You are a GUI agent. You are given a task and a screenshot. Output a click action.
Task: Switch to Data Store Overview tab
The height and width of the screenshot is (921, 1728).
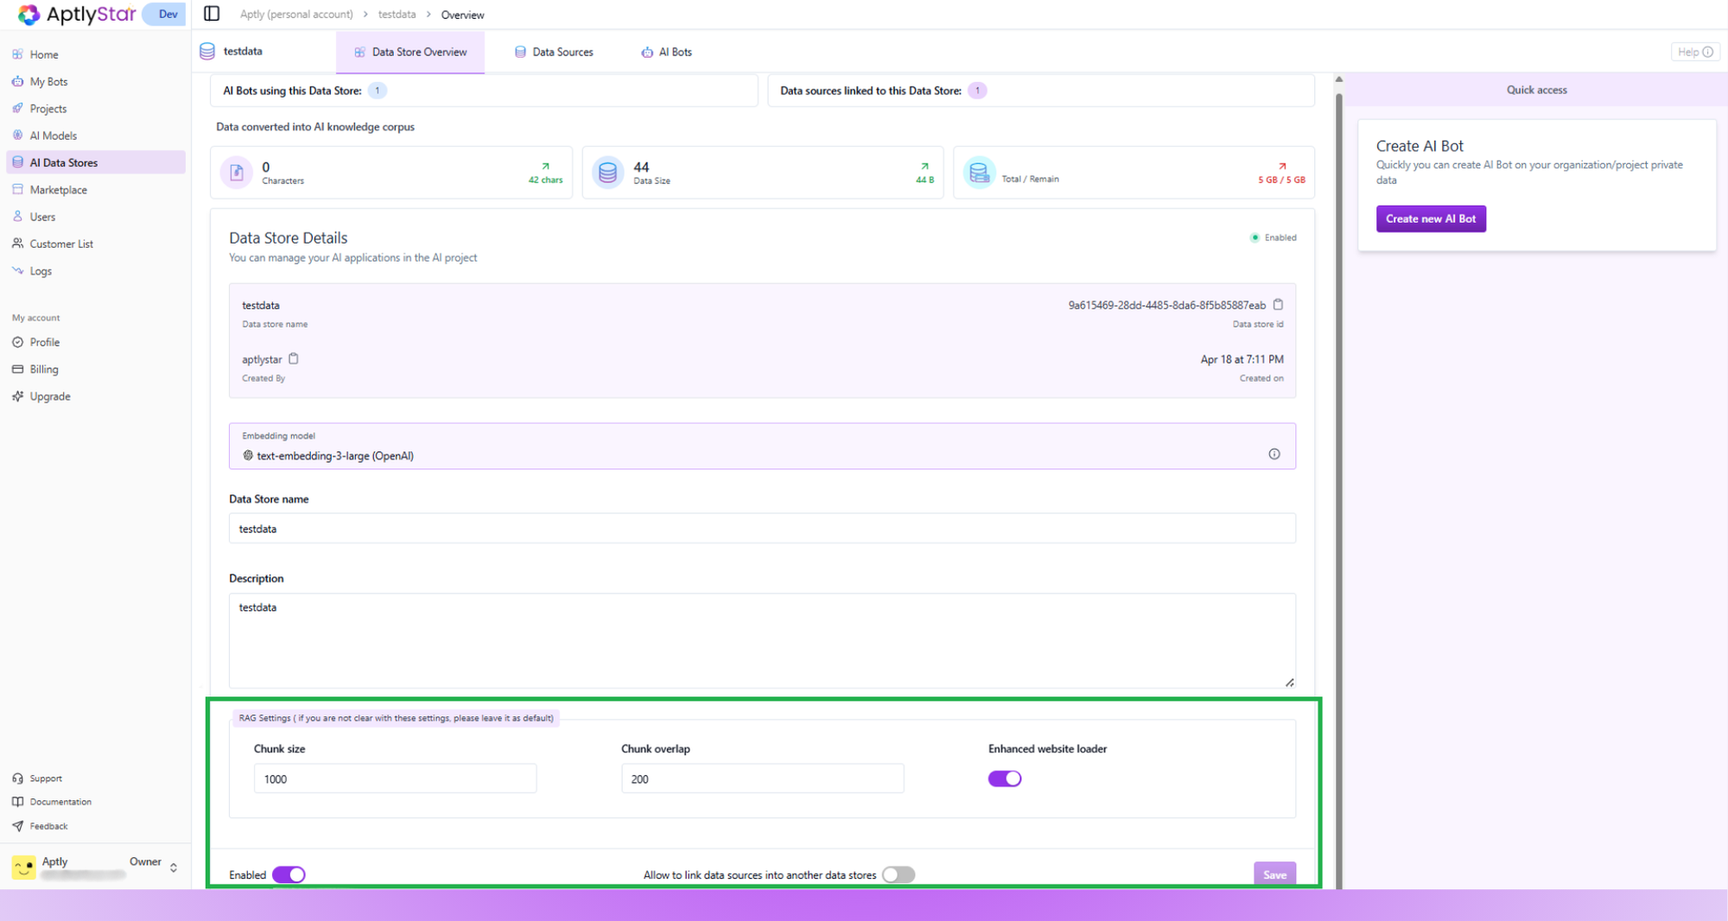pos(410,52)
